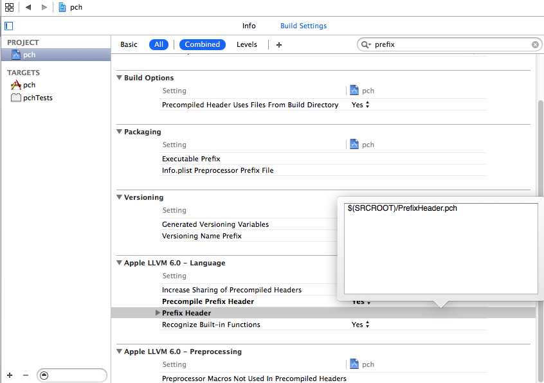The image size is (544, 383).
Task: Switch to Levels view
Action: [247, 44]
